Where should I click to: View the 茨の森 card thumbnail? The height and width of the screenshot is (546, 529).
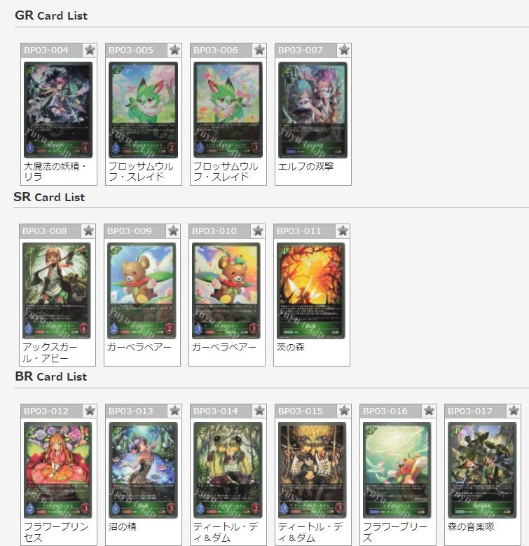[x=311, y=291]
